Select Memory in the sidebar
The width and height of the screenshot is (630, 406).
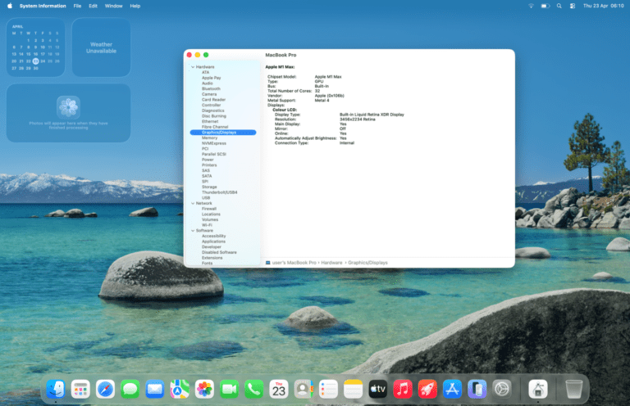[209, 138]
